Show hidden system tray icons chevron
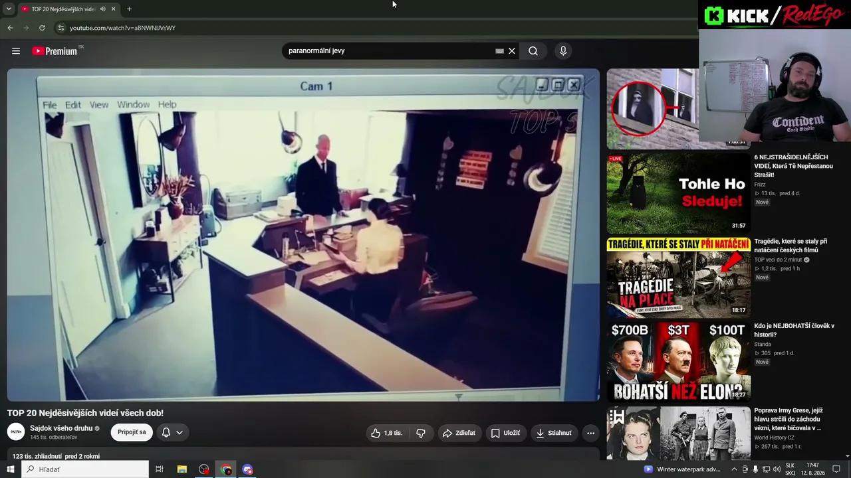This screenshot has height=478, width=851. (734, 469)
